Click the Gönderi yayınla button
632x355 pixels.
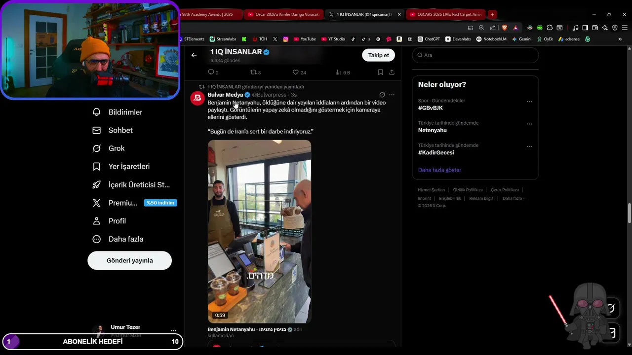click(129, 260)
